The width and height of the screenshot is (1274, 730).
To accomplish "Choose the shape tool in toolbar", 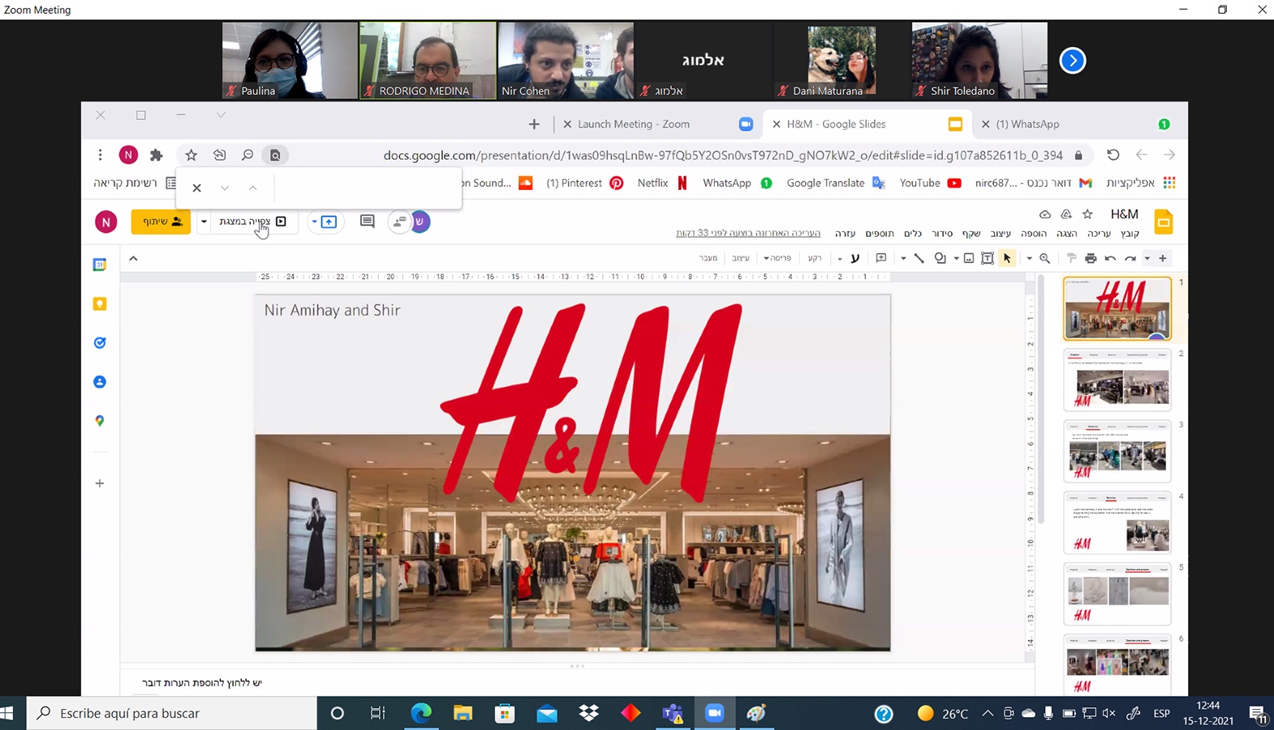I will click(x=940, y=258).
